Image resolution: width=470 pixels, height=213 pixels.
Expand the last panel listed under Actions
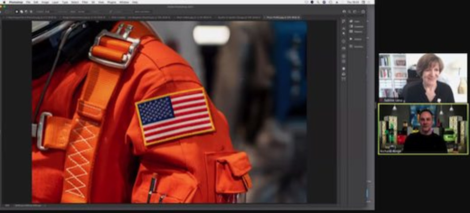356,47
